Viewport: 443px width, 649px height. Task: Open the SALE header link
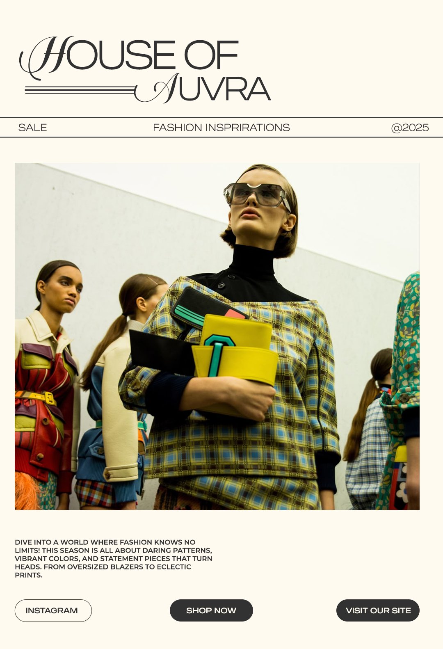32,128
